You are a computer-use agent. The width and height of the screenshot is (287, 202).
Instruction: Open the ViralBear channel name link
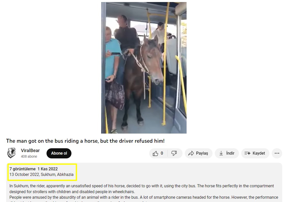30,151
